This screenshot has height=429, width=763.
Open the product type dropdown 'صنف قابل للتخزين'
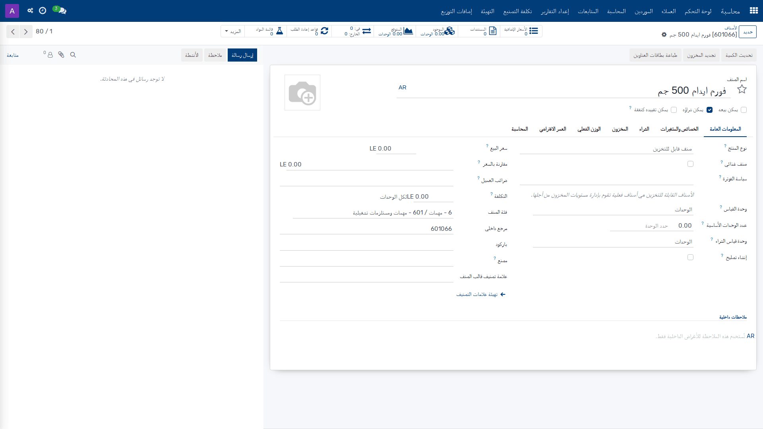[x=606, y=149]
